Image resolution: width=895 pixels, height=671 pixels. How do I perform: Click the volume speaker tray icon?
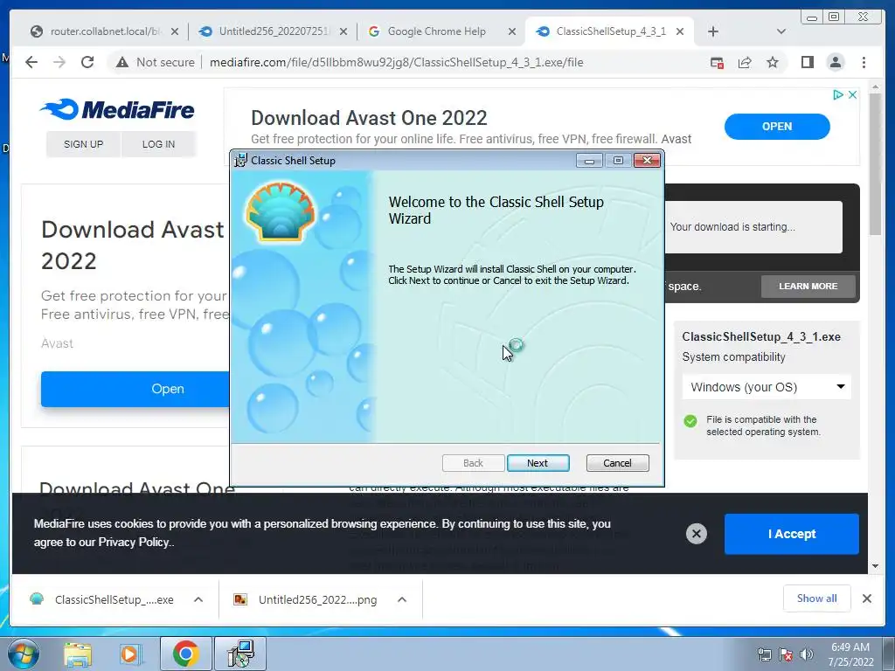tap(807, 655)
